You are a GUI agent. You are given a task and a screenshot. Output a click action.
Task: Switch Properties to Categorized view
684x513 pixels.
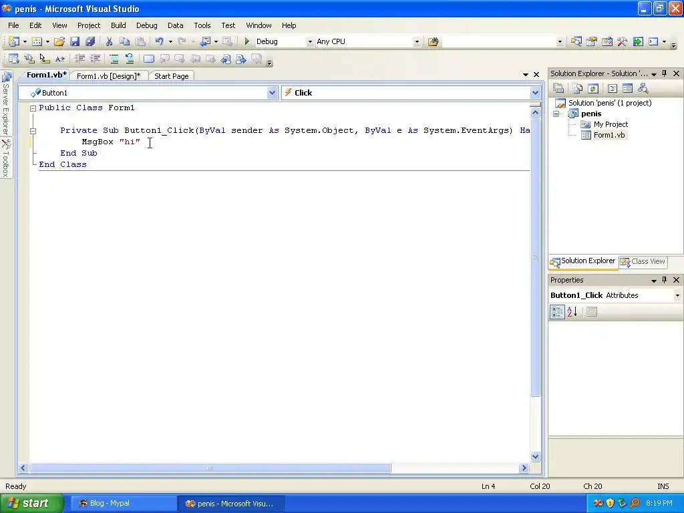click(x=557, y=311)
